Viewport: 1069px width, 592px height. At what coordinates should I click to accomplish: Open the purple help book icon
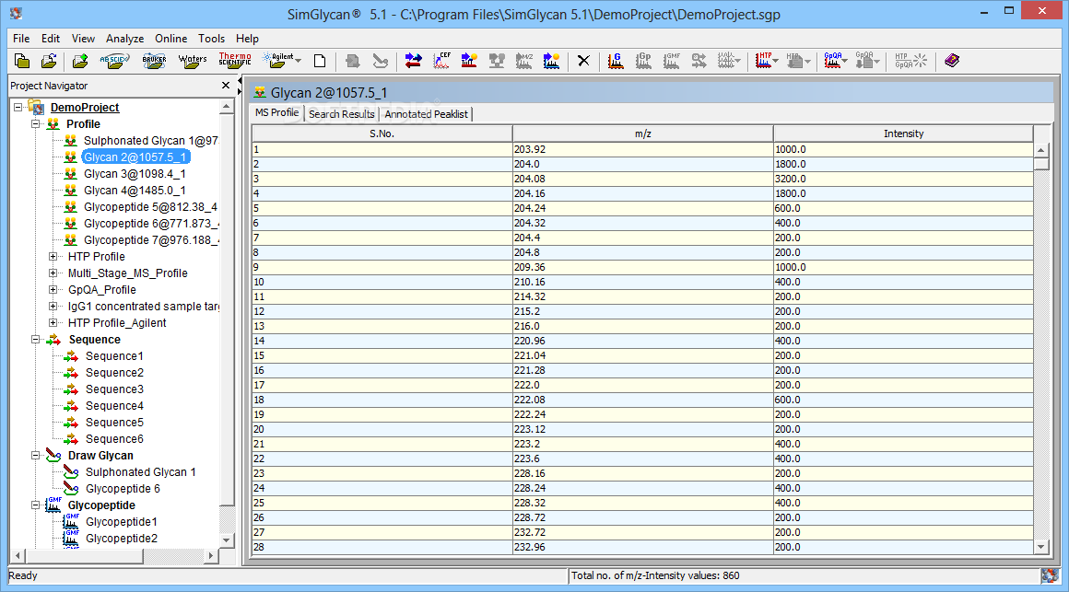952,62
